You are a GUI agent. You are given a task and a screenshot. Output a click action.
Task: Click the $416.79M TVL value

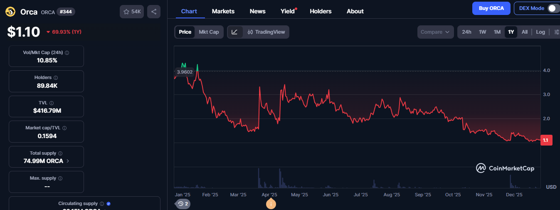click(x=47, y=111)
